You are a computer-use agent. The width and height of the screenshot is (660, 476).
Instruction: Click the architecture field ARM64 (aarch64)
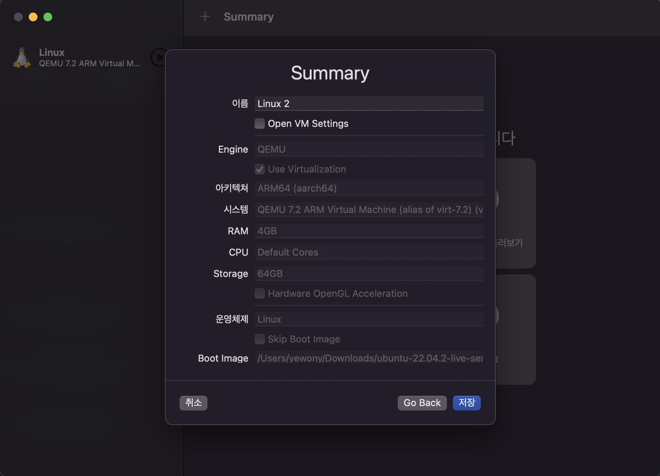point(369,188)
